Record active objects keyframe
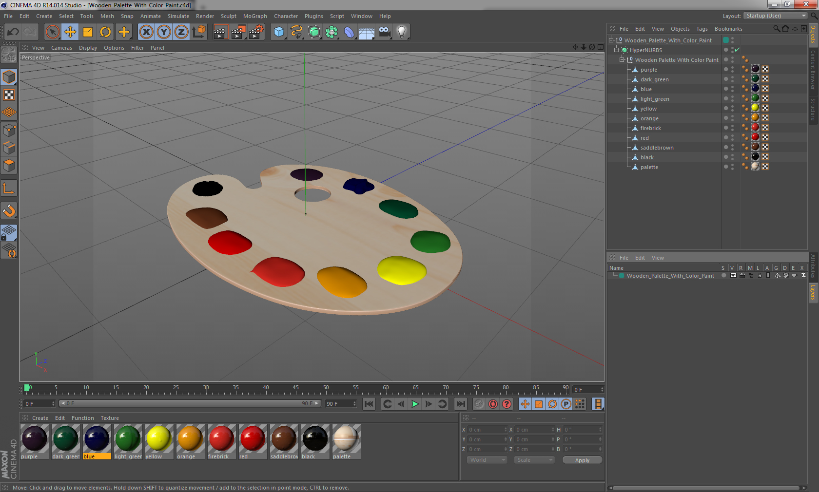Viewport: 819px width, 492px height. [479, 404]
